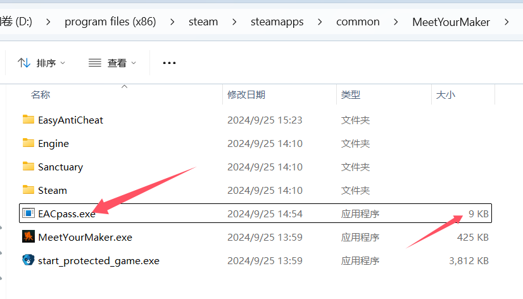Screen dimensions: 523x299
Task: Expand chevron after steamapps breadcrumb
Action: [x=320, y=22]
